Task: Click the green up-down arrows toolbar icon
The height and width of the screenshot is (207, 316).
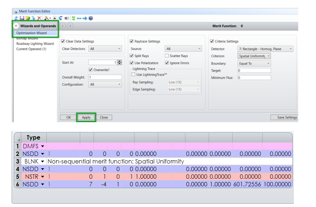Action: click(x=73, y=18)
